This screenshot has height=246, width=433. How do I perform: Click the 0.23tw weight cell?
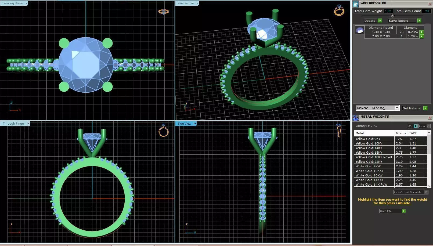[413, 32]
